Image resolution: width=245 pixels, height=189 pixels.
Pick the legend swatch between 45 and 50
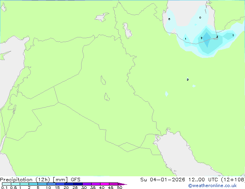(114, 184)
